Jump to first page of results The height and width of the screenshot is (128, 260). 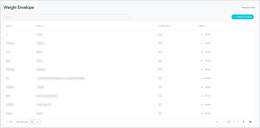click(216, 122)
